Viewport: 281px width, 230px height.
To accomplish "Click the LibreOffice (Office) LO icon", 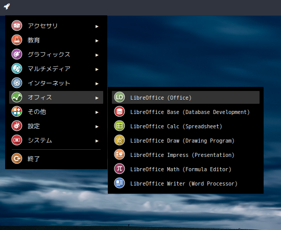I will point(120,97).
